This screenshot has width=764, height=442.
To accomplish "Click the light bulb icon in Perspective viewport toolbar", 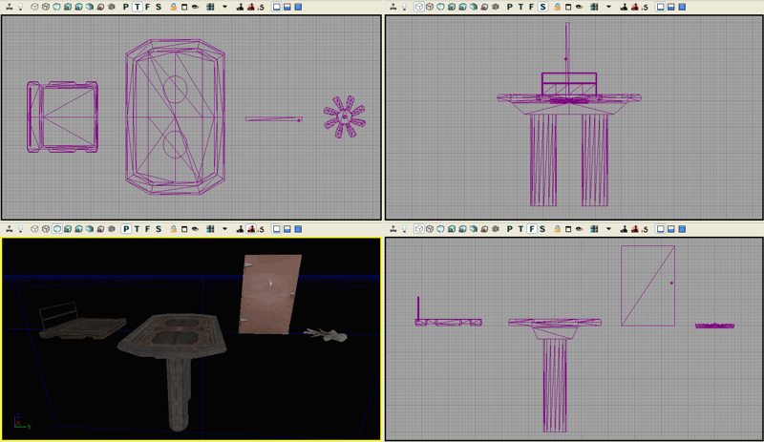I will point(20,229).
